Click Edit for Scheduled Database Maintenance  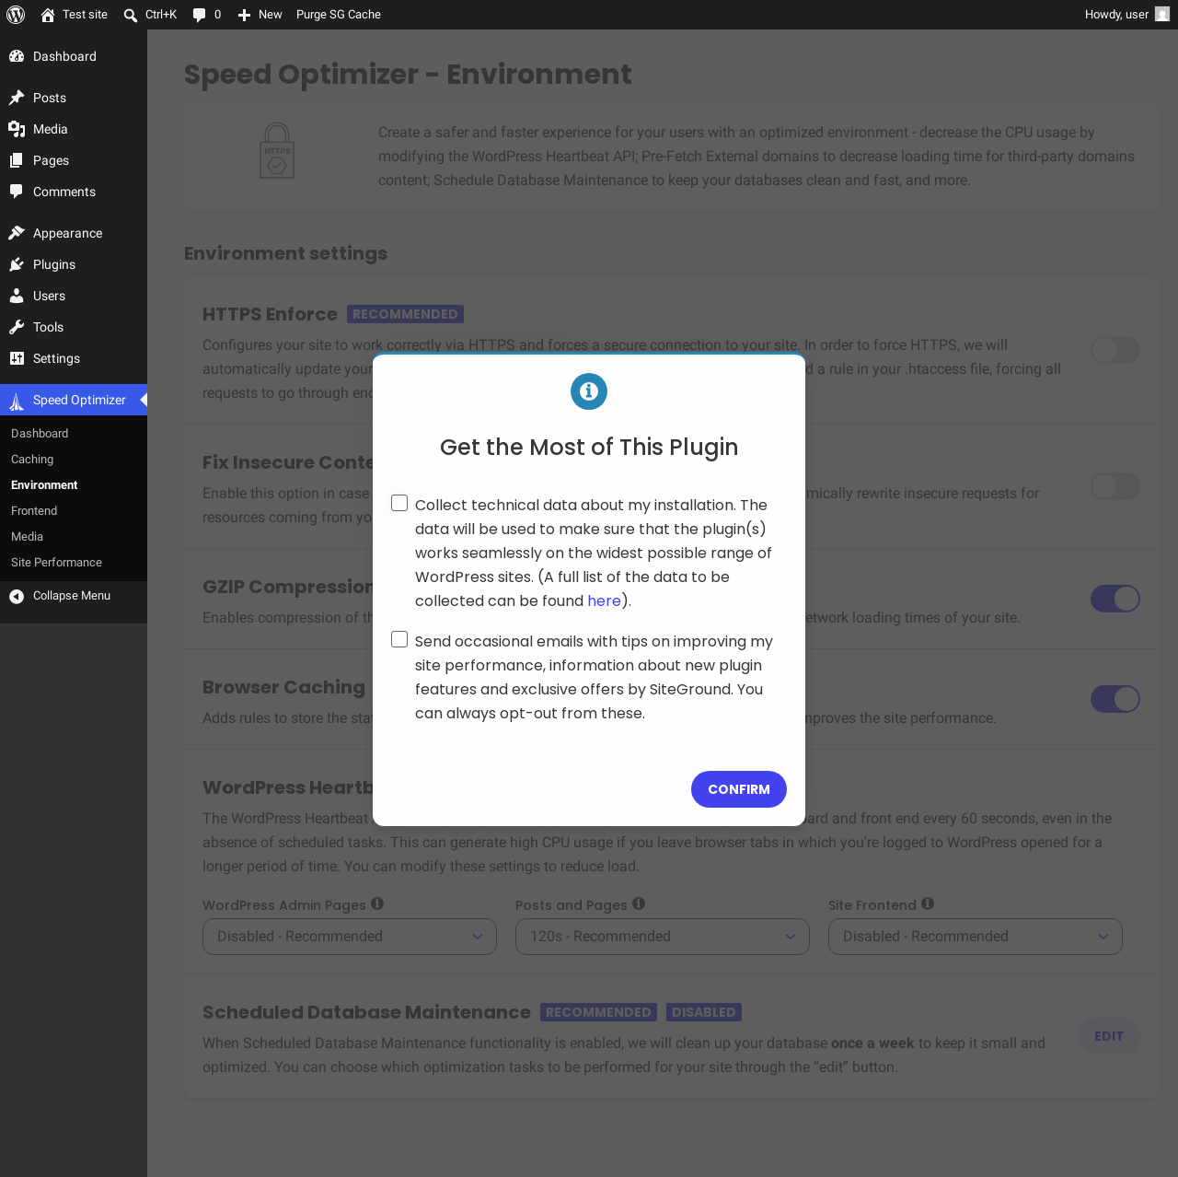[x=1109, y=1036]
